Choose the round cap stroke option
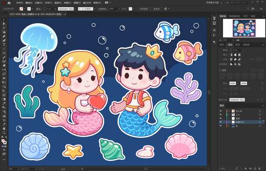Viewport: 266px width, 171px height. (235, 55)
